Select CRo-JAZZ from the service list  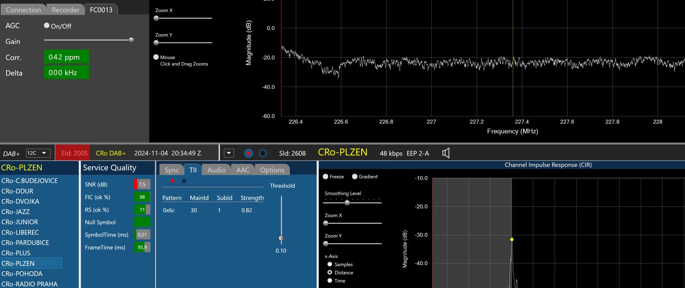click(16, 212)
